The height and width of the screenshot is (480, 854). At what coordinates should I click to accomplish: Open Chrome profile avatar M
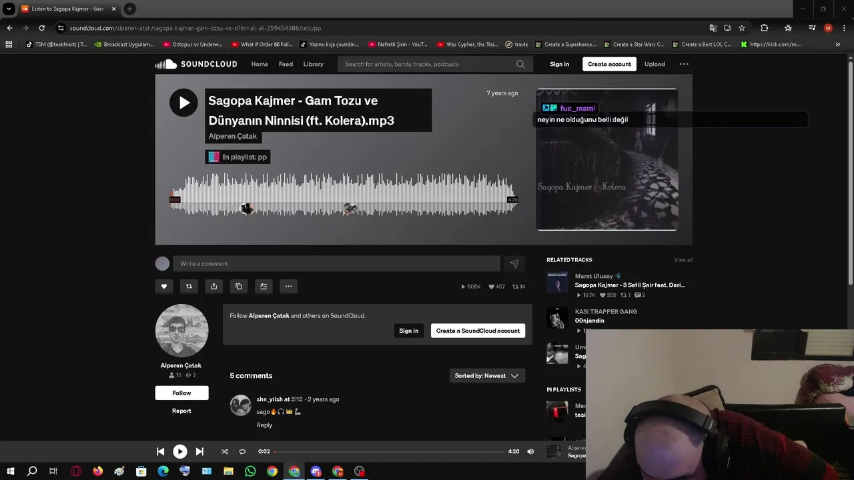[828, 28]
